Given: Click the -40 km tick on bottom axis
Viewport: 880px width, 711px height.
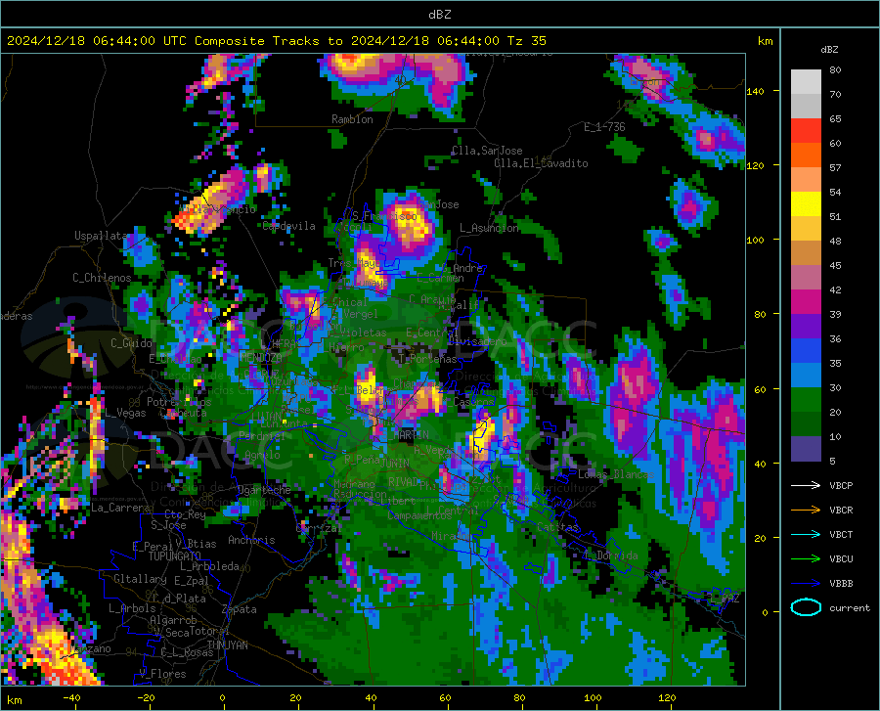Looking at the screenshot, I should [71, 698].
